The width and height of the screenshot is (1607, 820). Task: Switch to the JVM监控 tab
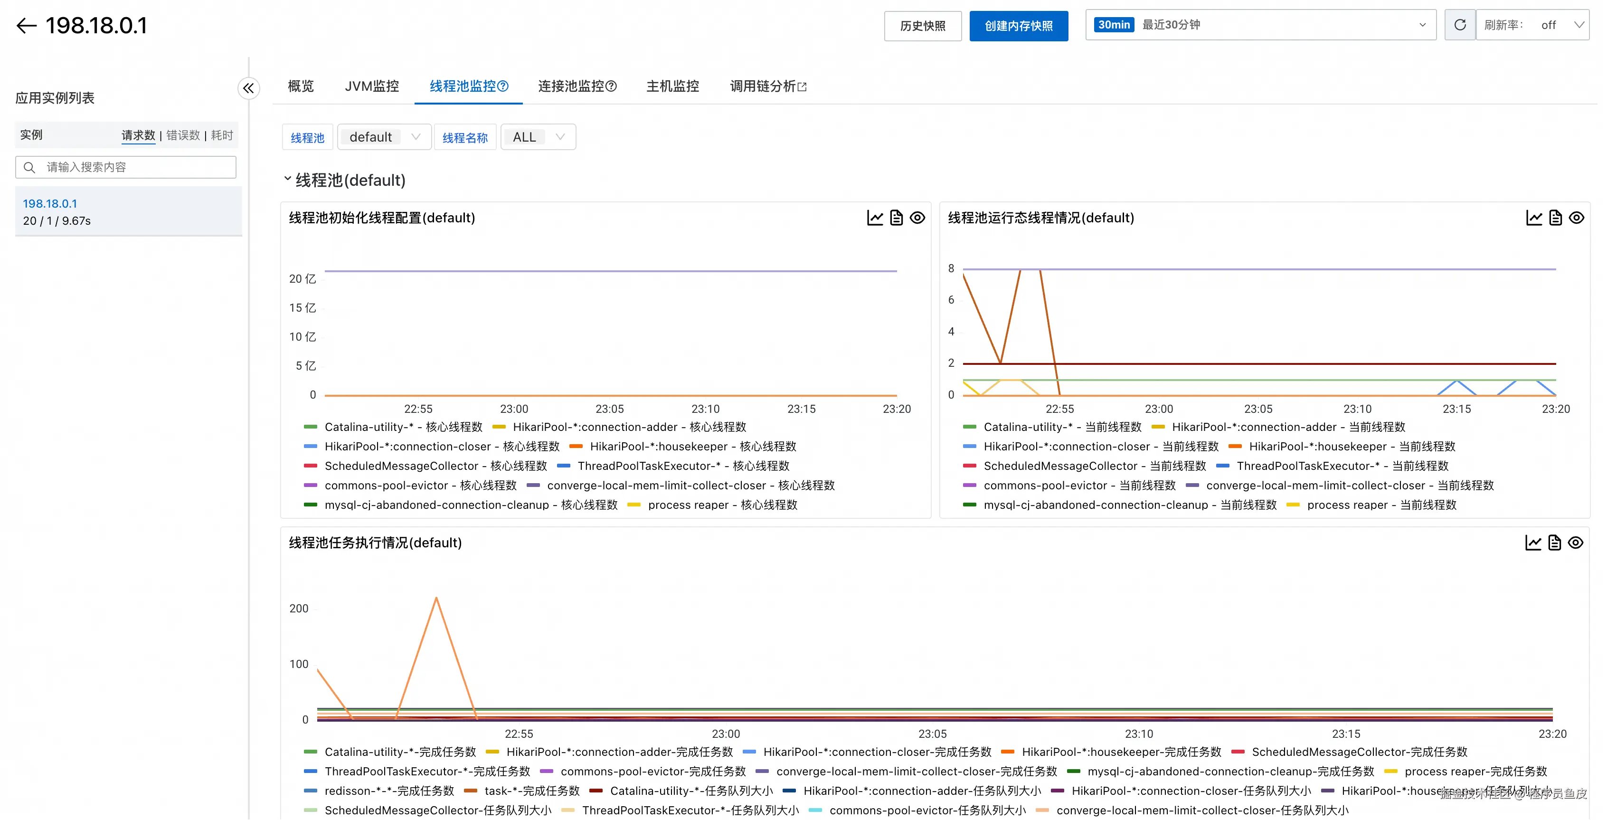[x=372, y=86]
